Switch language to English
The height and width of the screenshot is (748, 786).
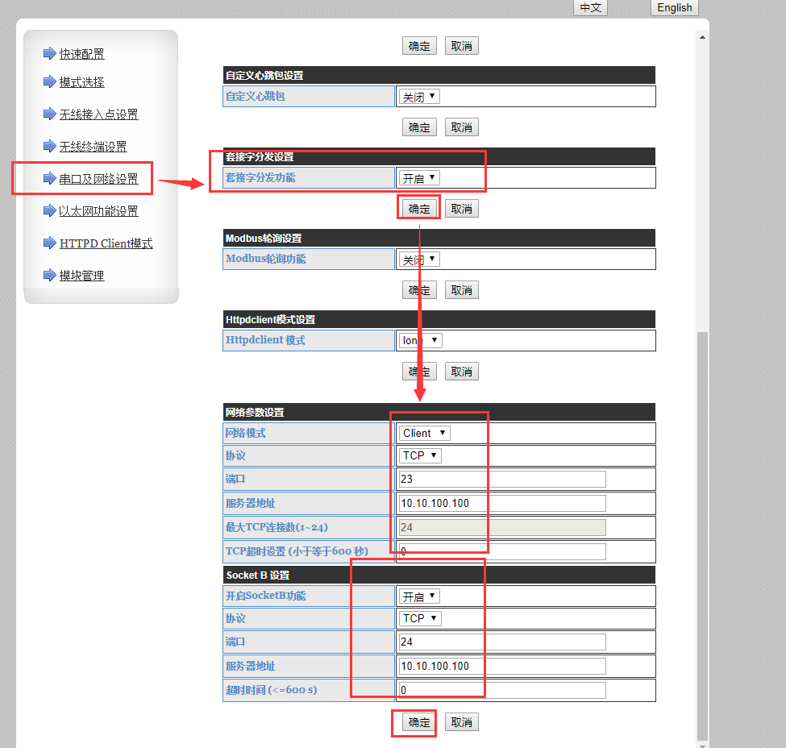click(674, 7)
